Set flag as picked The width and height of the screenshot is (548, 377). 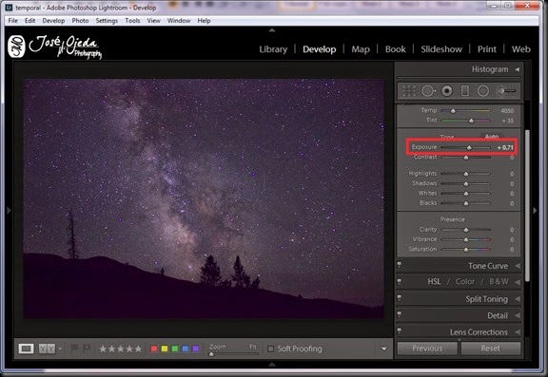pos(74,349)
